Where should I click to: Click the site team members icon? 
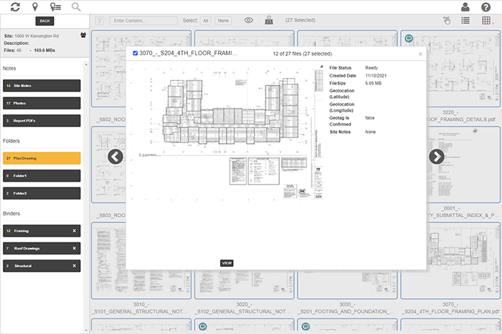tap(83, 34)
